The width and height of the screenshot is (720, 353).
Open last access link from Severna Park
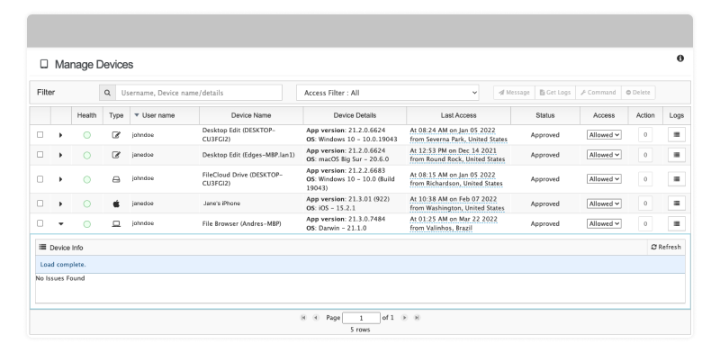[x=459, y=135]
